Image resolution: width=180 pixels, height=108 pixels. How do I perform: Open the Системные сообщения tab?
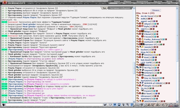pos(120,8)
